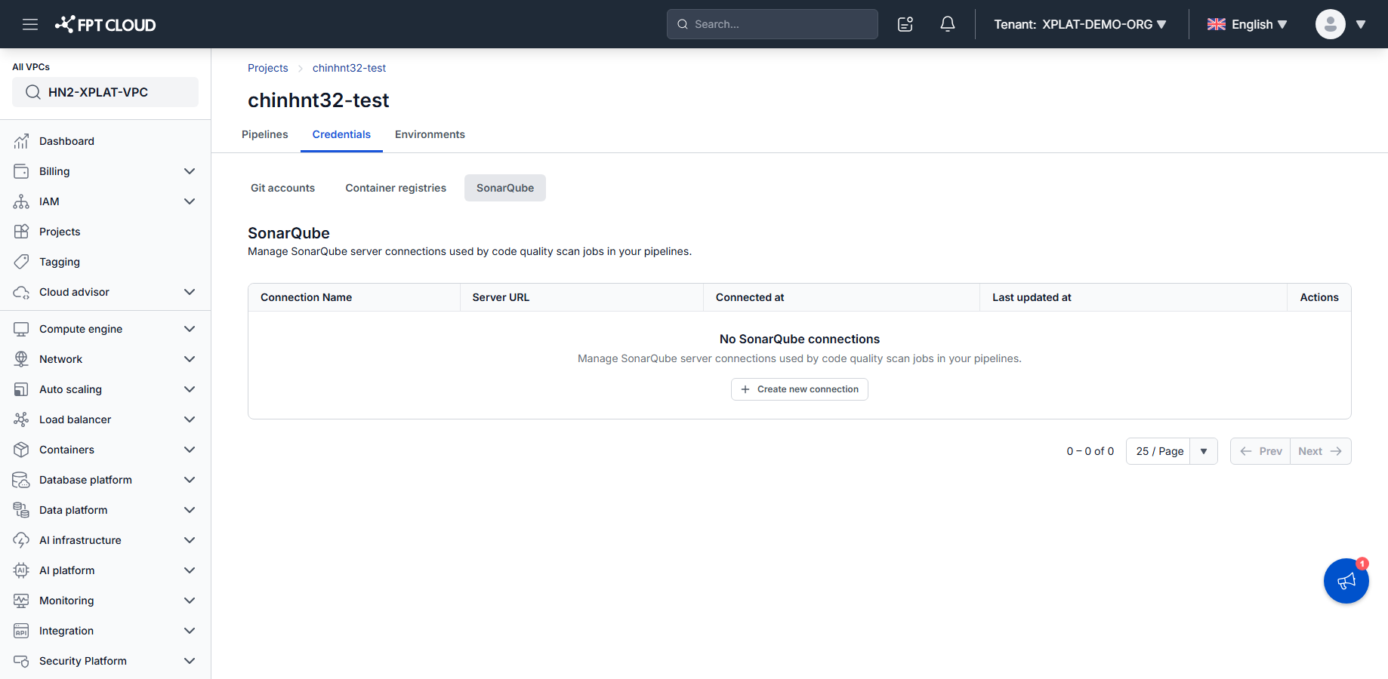The height and width of the screenshot is (679, 1388).
Task: Click the Security Platform icon
Action: click(21, 661)
